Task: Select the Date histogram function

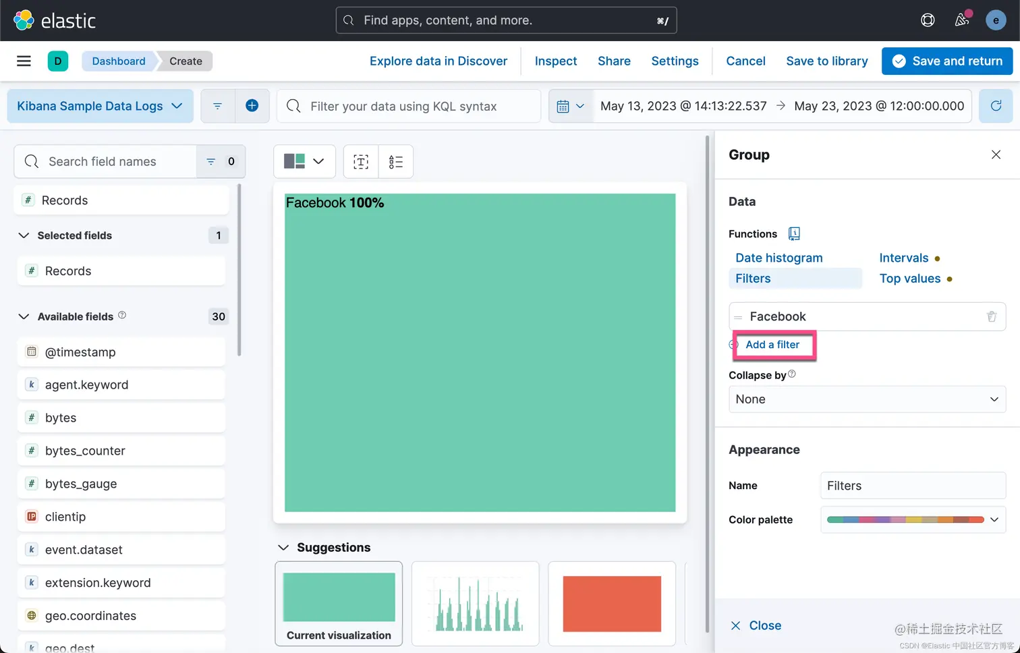Action: tap(779, 258)
